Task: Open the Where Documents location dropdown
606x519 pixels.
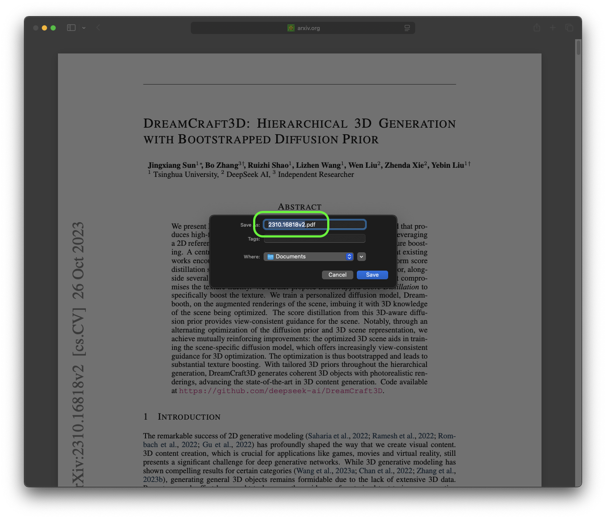Action: pos(308,257)
